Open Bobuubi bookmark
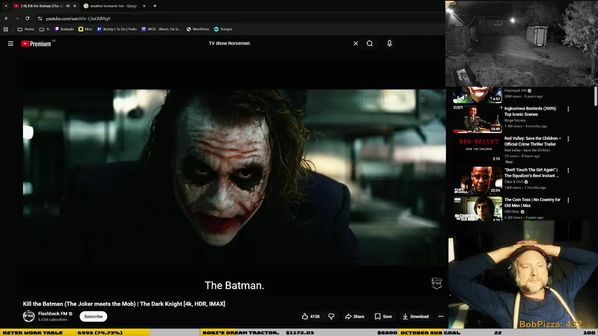This screenshot has height=336, width=598. (x=64, y=29)
